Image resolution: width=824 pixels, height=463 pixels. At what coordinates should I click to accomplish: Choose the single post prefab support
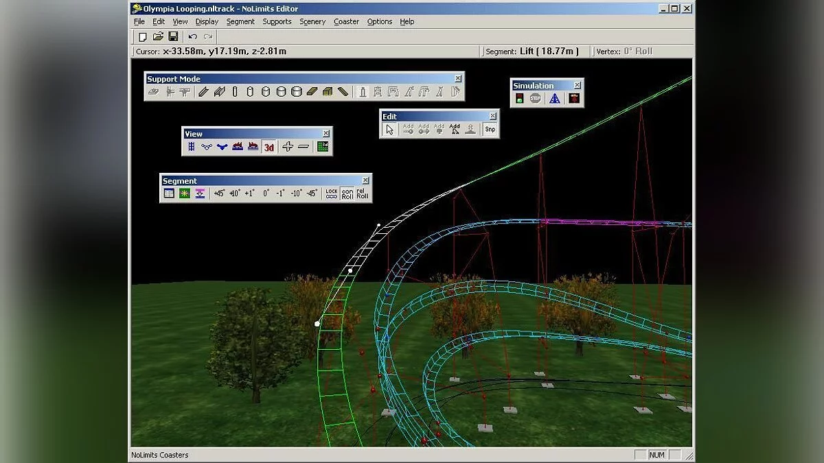click(x=363, y=91)
